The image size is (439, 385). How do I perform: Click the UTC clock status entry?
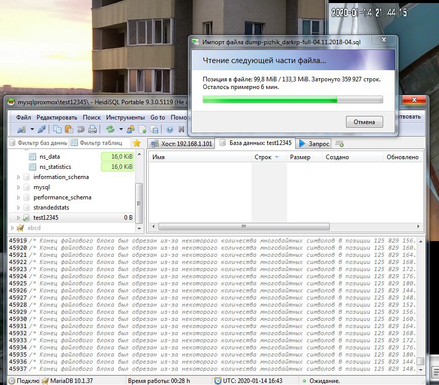(x=248, y=381)
